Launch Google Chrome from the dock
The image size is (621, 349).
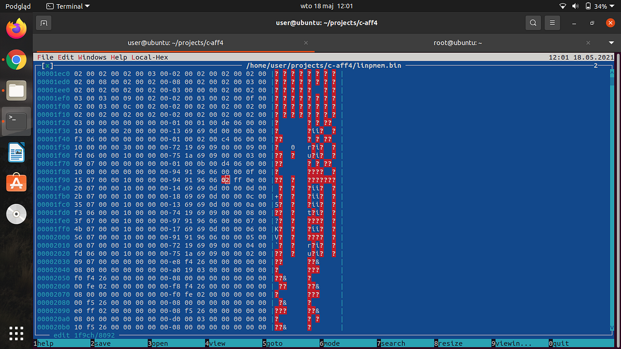(x=17, y=60)
